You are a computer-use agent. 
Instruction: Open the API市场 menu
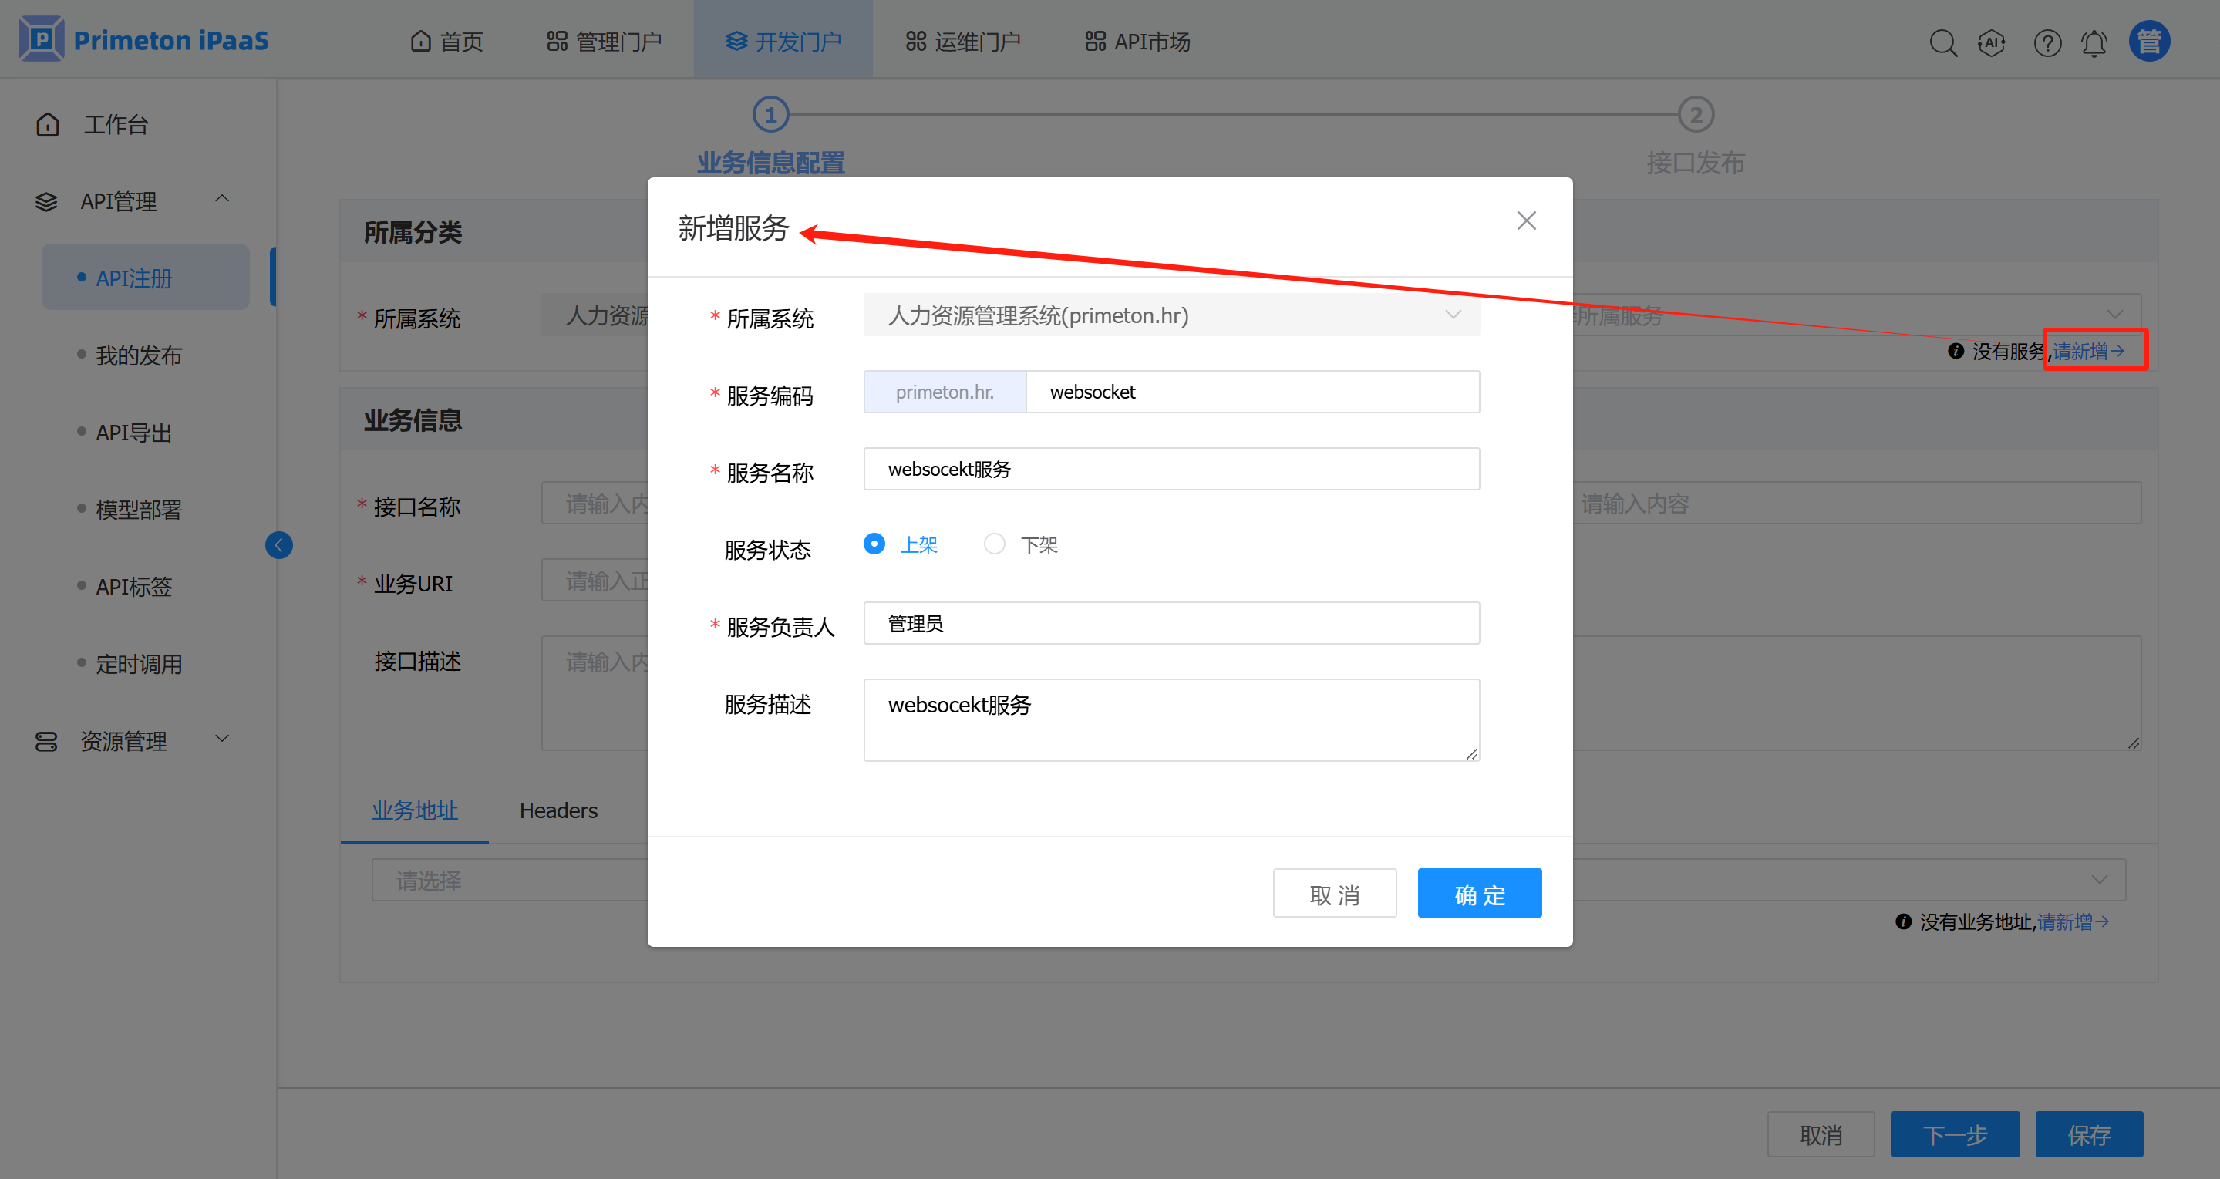tap(1137, 42)
